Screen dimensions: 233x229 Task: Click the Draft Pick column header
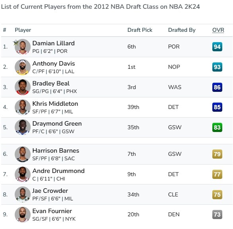[x=140, y=30]
